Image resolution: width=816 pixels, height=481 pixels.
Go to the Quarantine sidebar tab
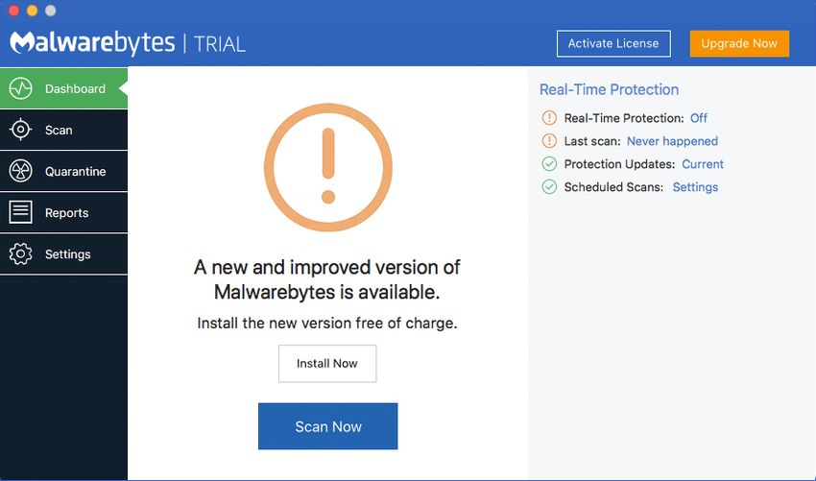tap(63, 171)
